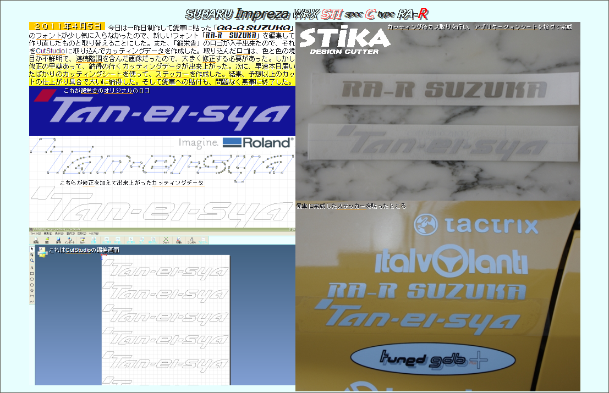
Task: Select the ellipse tool in CutStudio
Action: coord(32,279)
